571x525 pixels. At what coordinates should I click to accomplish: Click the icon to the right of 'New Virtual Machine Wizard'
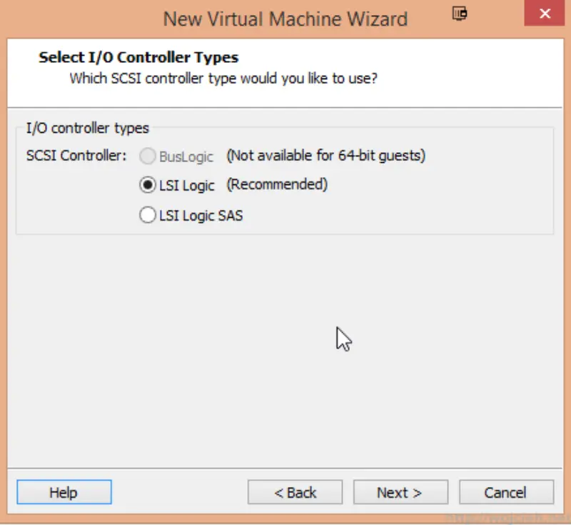(459, 13)
